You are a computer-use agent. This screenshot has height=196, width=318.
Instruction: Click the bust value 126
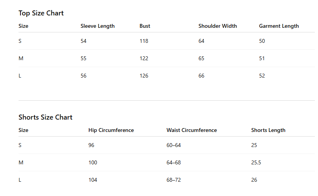(144, 76)
